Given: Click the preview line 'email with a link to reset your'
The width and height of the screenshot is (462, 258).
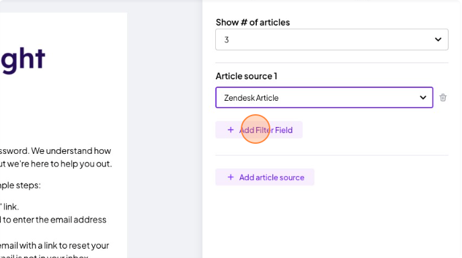Looking at the screenshot, I should click(x=54, y=245).
